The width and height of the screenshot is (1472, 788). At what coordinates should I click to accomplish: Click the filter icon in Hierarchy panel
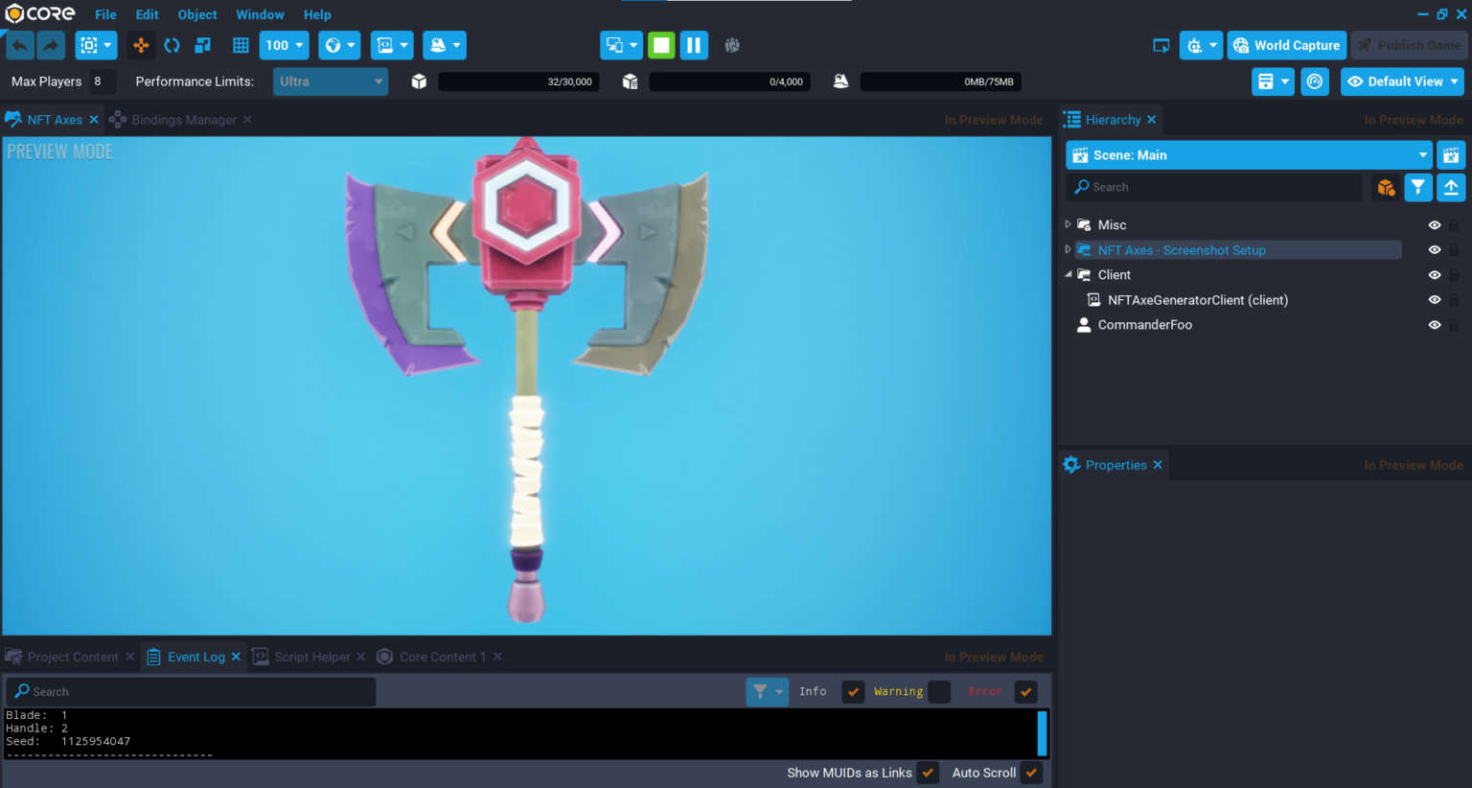[1417, 187]
